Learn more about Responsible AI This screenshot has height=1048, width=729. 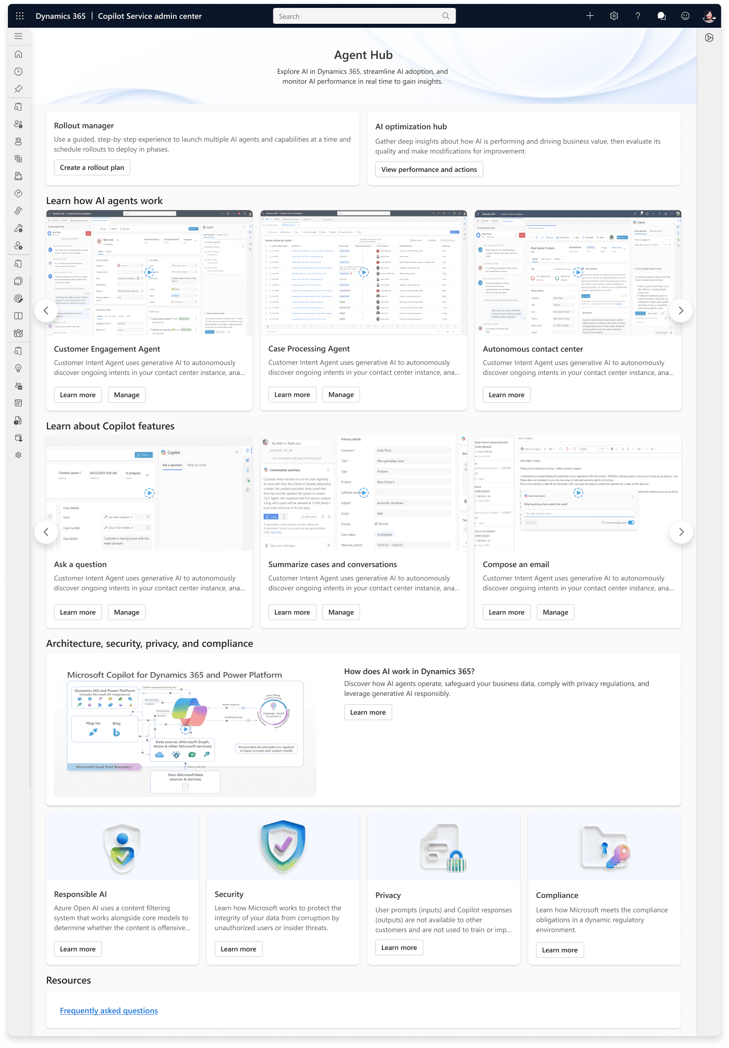point(78,949)
